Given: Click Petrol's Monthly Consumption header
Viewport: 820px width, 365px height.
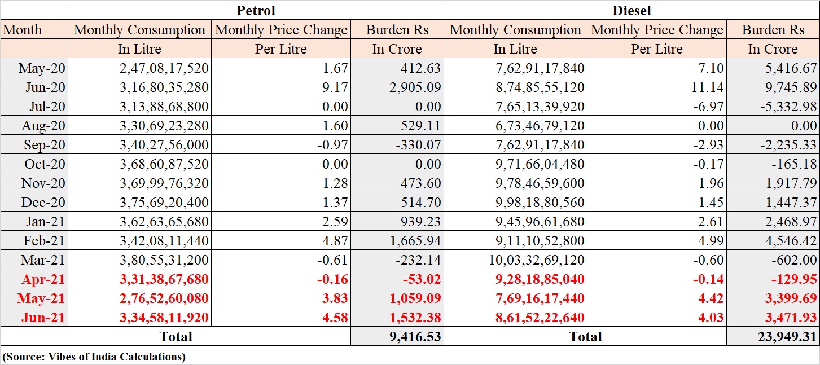Looking at the screenshot, I should point(139,30).
